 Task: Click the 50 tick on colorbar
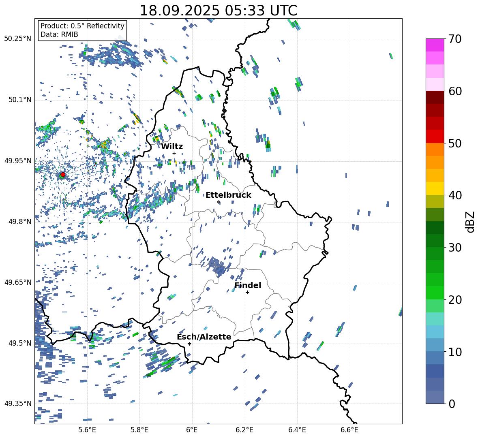tap(454, 143)
